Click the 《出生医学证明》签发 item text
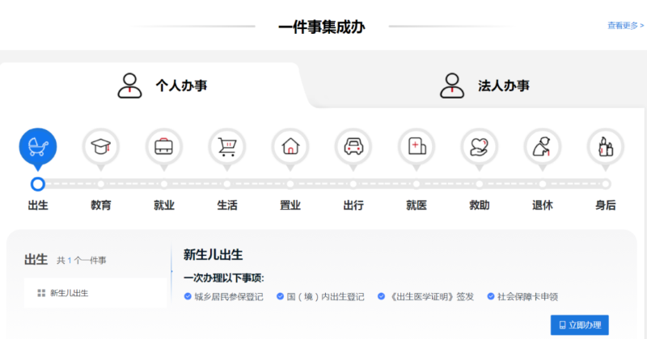 (431, 296)
